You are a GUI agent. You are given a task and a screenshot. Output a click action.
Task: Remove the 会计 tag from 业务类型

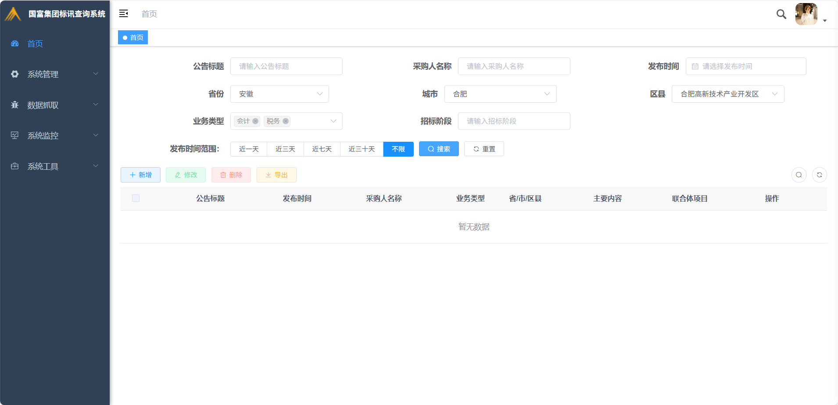[255, 121]
